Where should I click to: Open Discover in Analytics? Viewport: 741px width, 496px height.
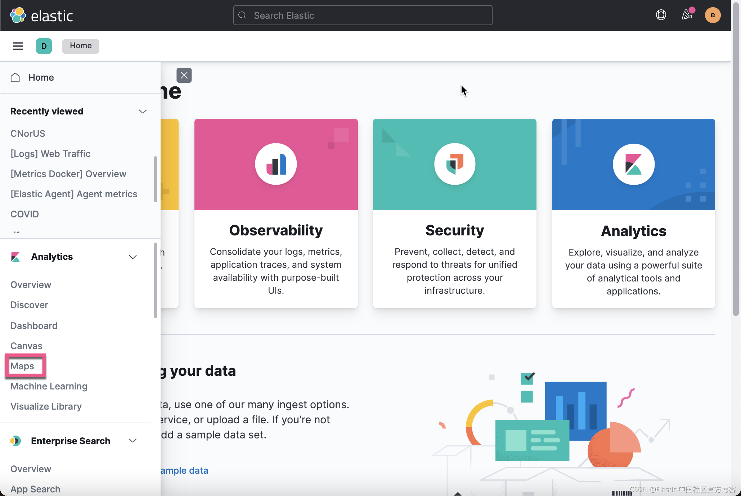29,305
